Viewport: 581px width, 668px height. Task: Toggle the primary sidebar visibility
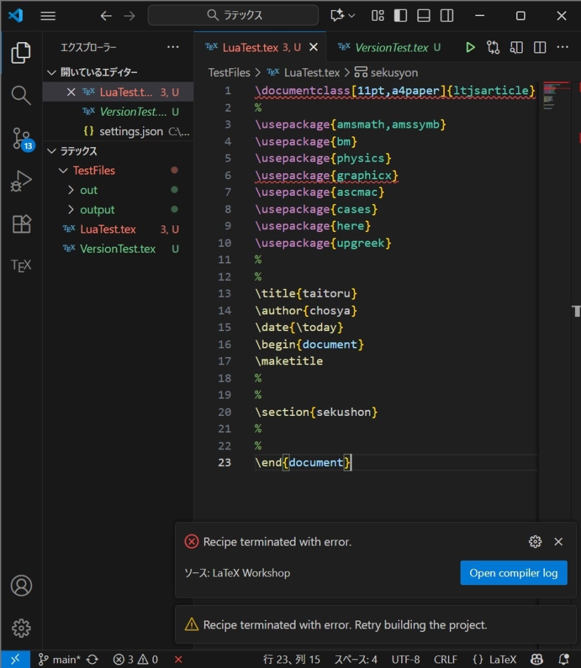402,15
